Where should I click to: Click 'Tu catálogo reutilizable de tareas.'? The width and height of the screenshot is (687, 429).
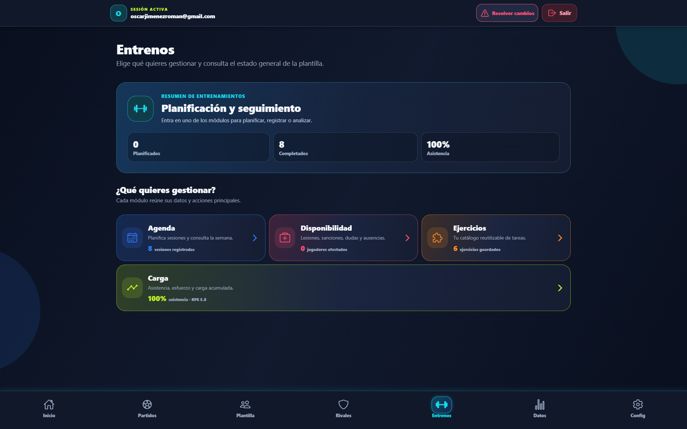(489, 238)
